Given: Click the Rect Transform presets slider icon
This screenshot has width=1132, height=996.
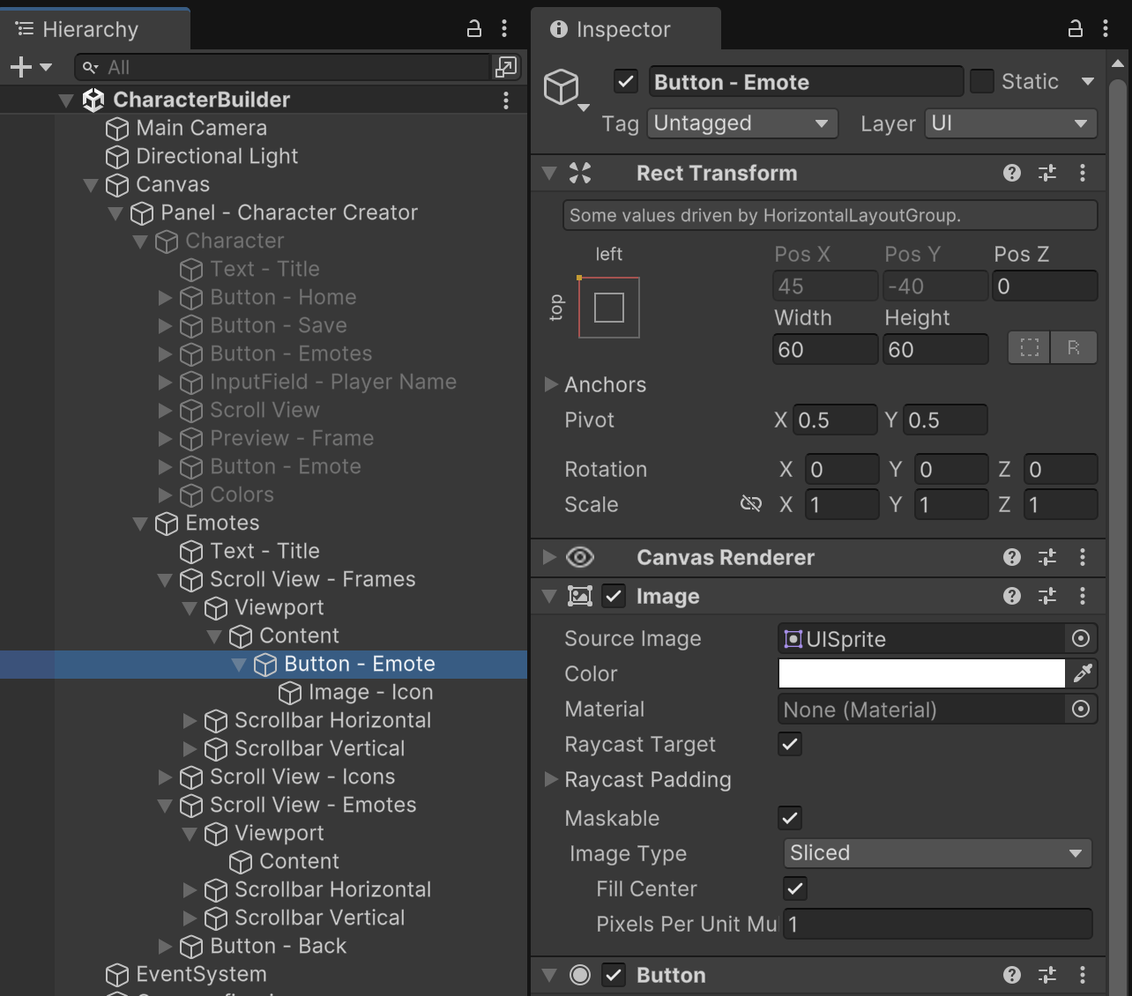Looking at the screenshot, I should pyautogui.click(x=1047, y=174).
